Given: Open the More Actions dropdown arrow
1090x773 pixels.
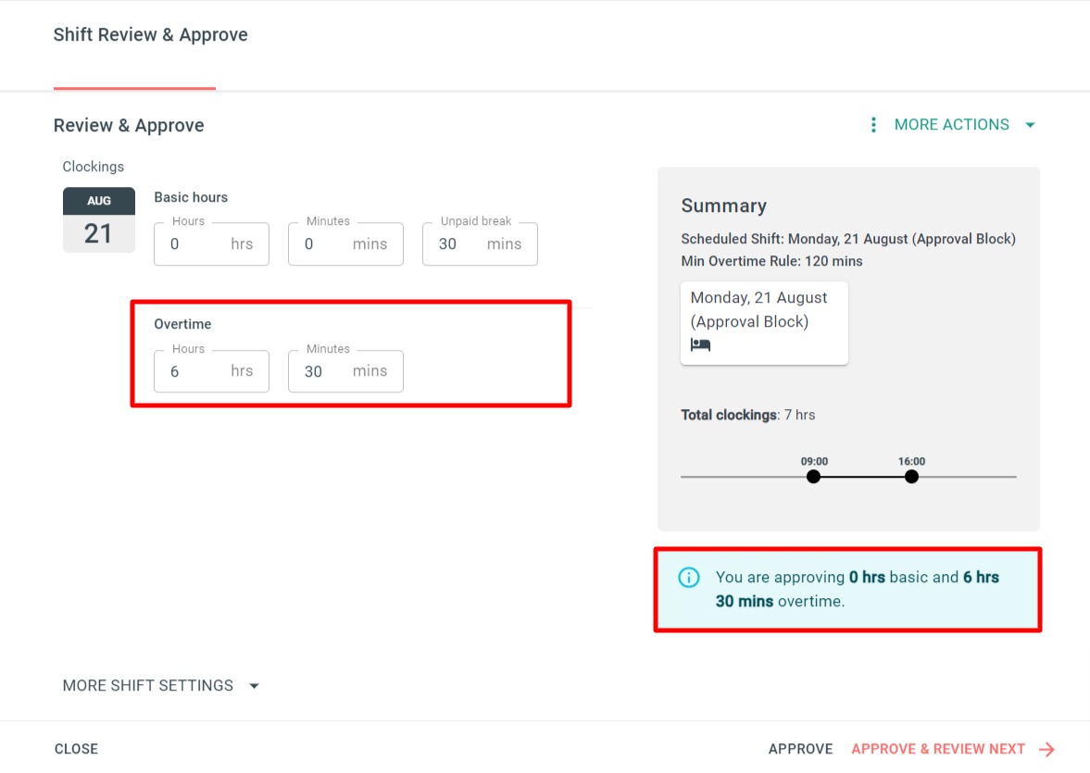Looking at the screenshot, I should 1030,126.
